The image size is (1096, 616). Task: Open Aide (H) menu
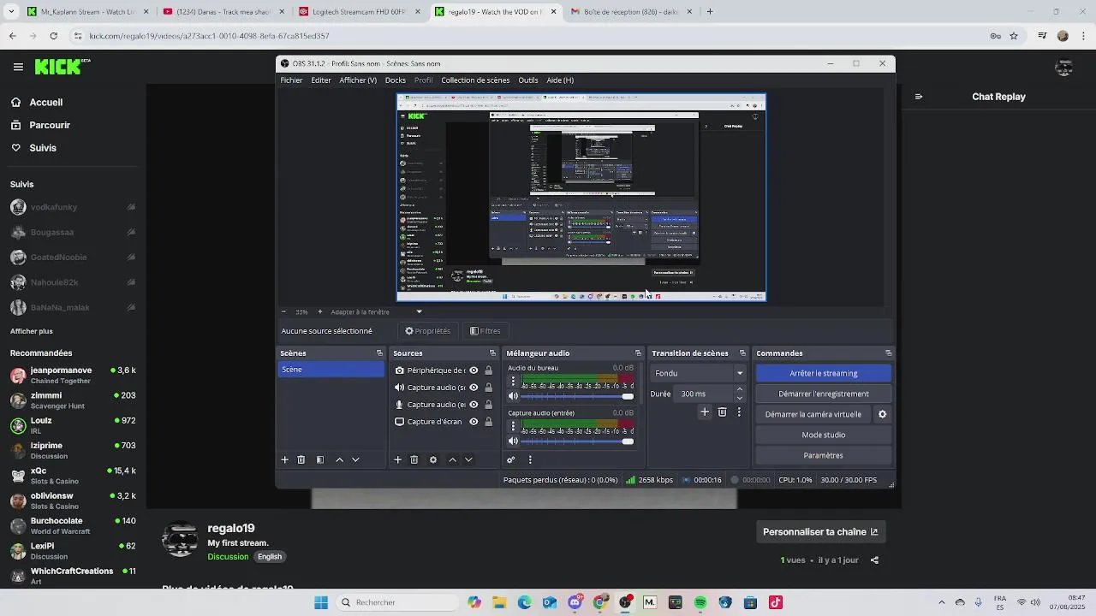[x=560, y=80]
